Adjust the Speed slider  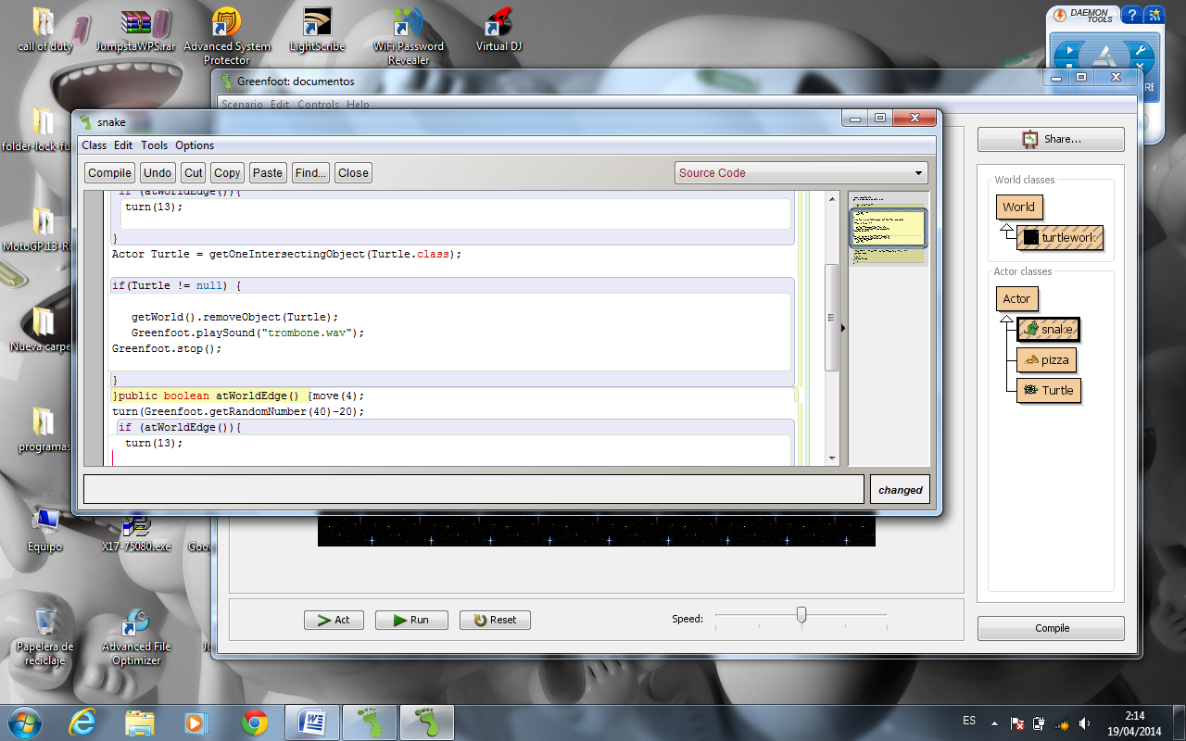801,614
